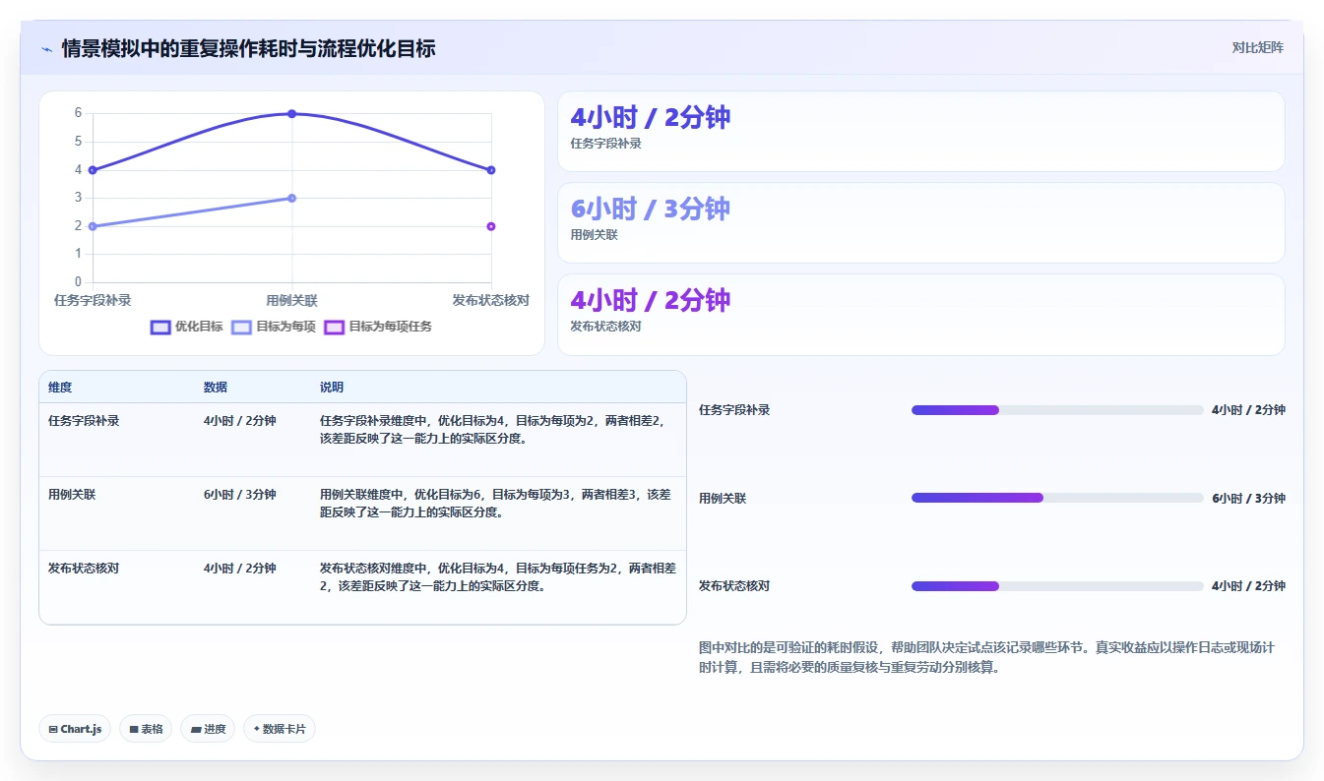Click the 说明 text about 用例关联维度
The image size is (1324, 781).
495,504
